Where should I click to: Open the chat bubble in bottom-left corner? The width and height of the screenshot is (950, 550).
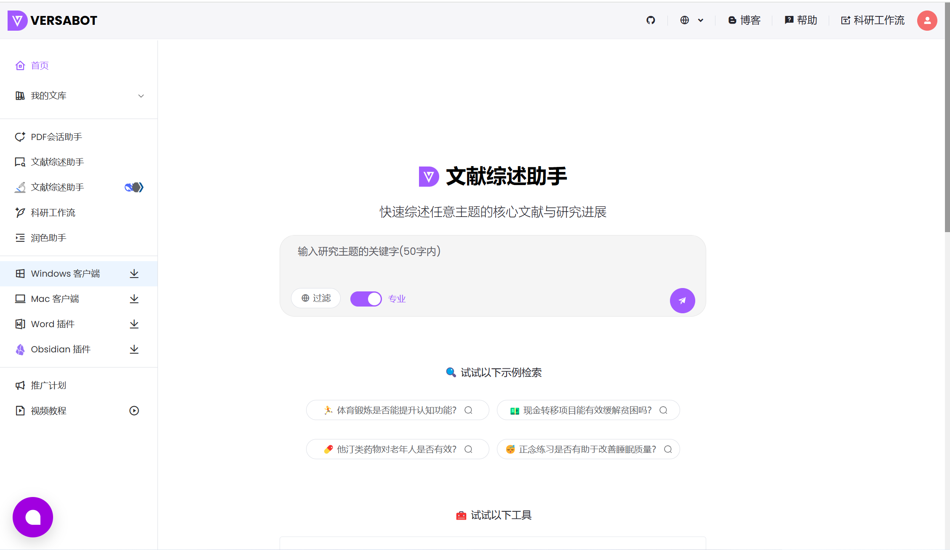(x=32, y=517)
